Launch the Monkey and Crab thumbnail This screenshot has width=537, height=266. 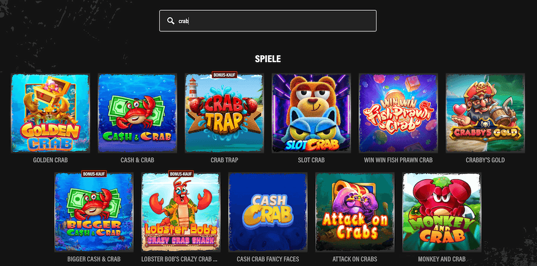tap(442, 212)
